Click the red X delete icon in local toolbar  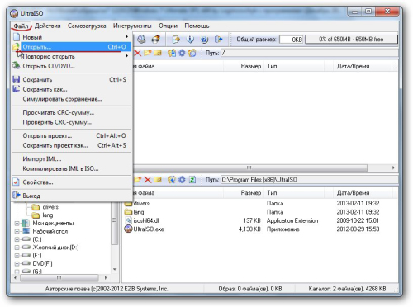[148, 180]
